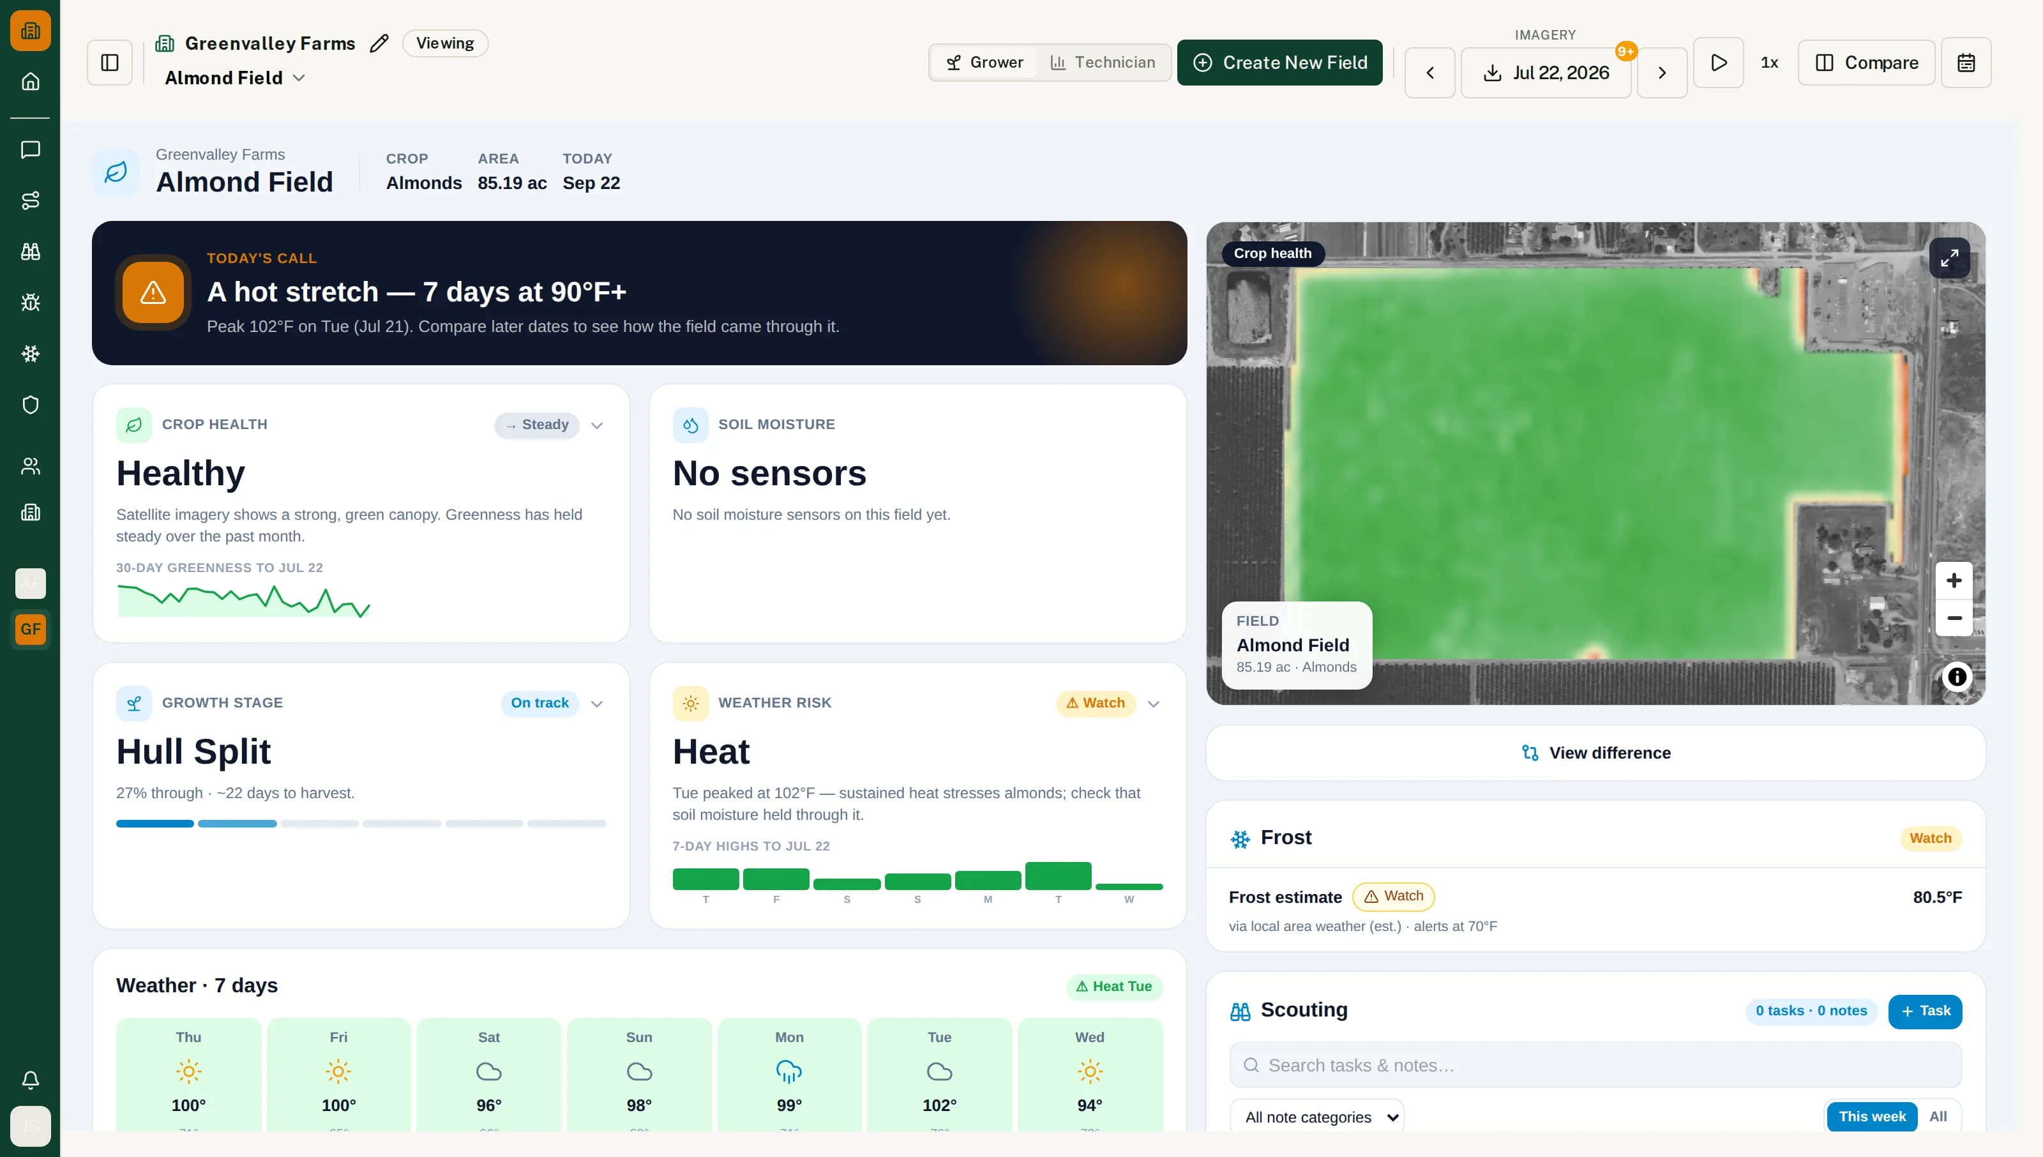Viewport: 2043px width, 1157px height.
Task: Go to previous imagery date
Action: pos(1430,73)
